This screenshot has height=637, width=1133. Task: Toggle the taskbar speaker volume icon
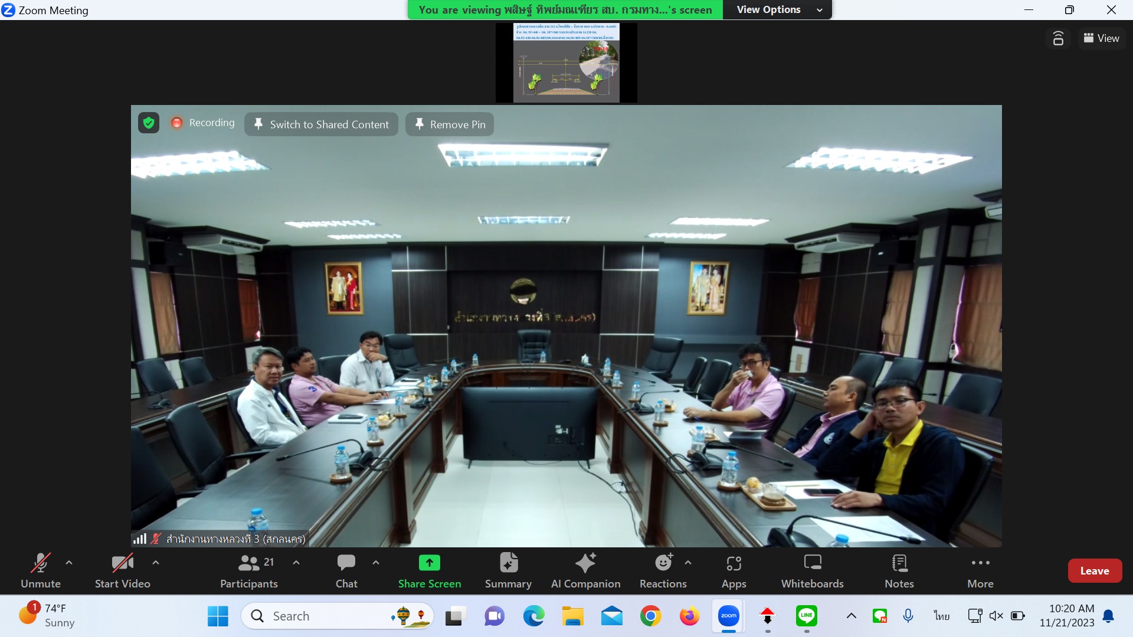pos(996,616)
